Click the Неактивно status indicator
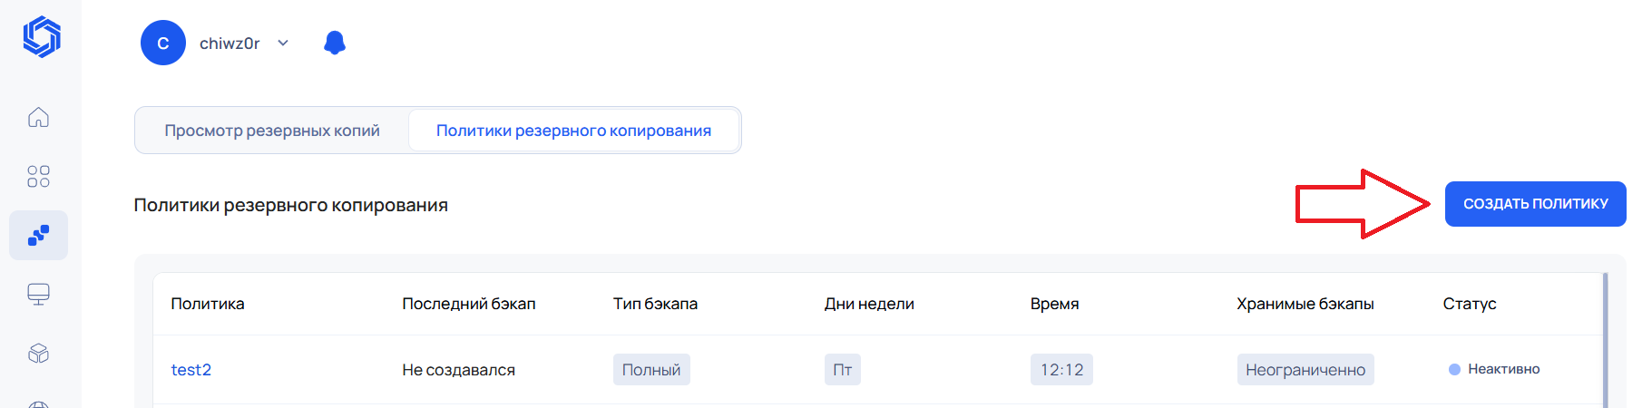The image size is (1652, 408). 1494,369
